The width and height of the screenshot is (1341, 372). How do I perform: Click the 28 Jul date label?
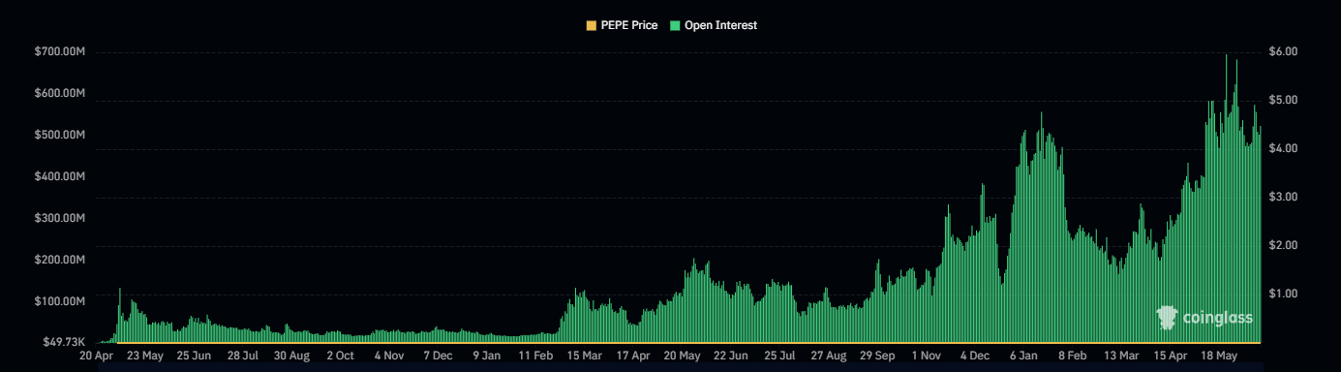click(243, 356)
